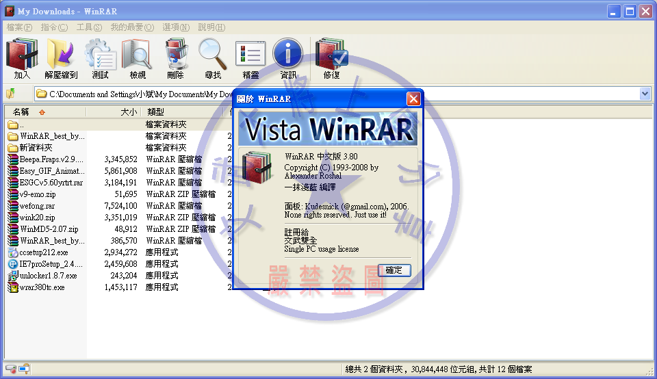Click the WinRAR ZIP 壓縮檔 type of v9-emo.zip
657x379 pixels.
click(181, 194)
